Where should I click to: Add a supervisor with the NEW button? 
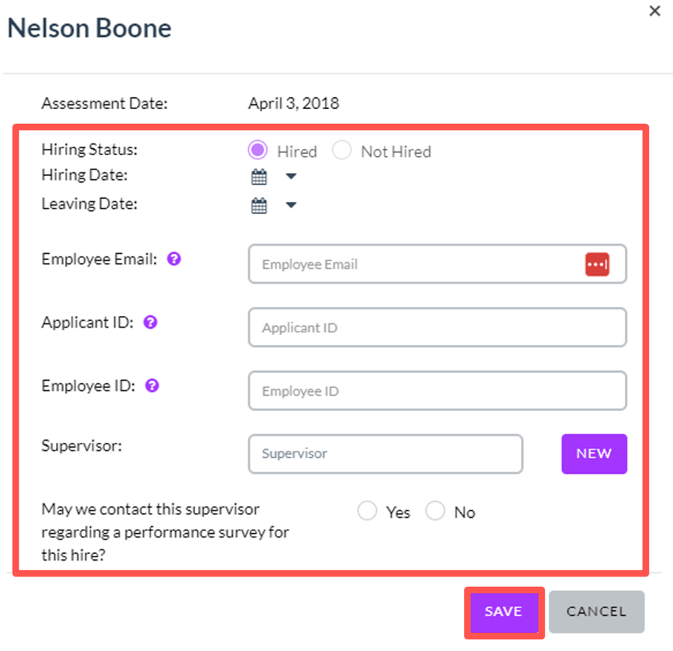594,454
